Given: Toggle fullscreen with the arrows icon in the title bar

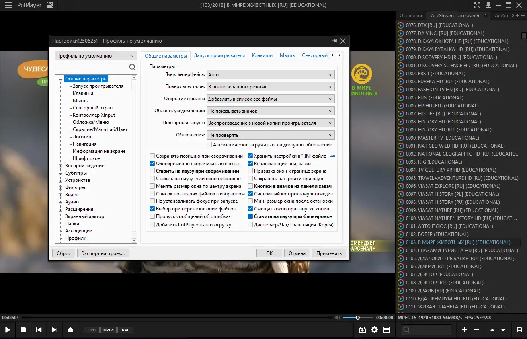Looking at the screenshot, I should coord(477,5).
